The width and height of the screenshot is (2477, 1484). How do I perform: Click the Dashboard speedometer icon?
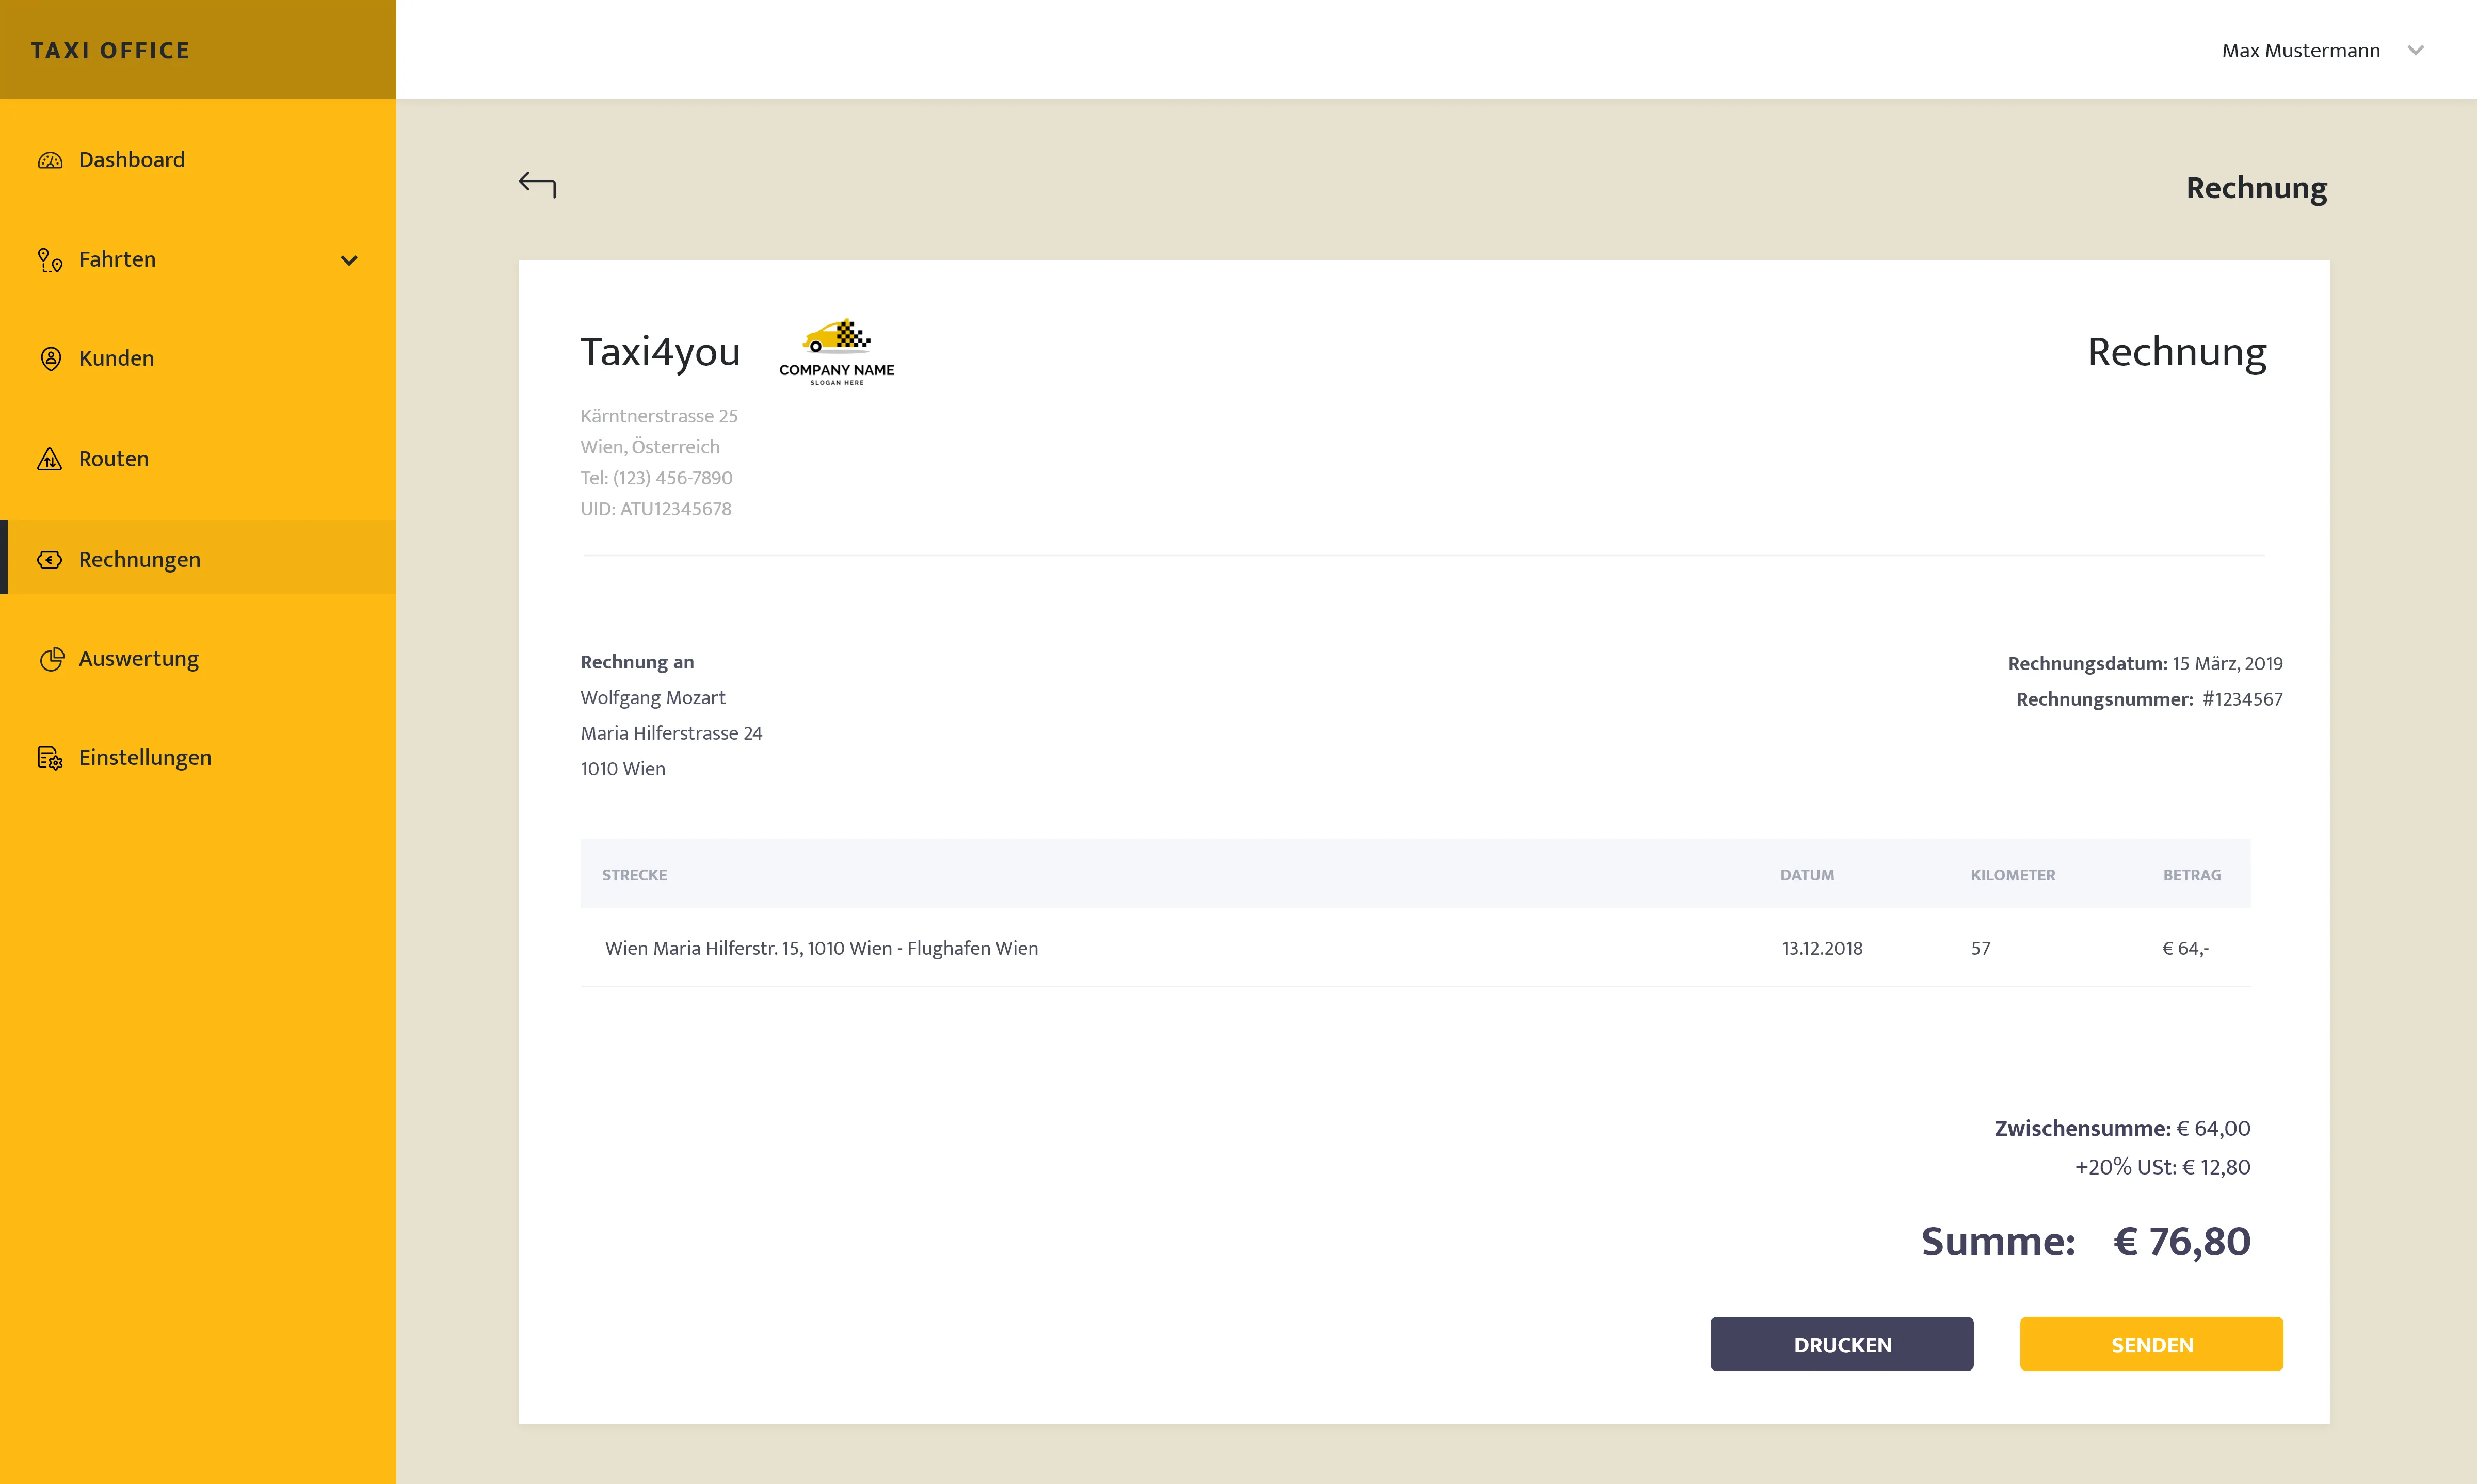tap(50, 160)
